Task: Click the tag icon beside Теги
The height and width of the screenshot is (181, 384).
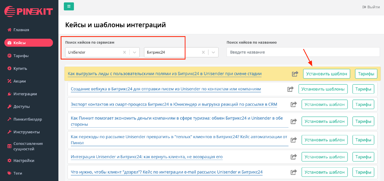Action: click(10, 173)
